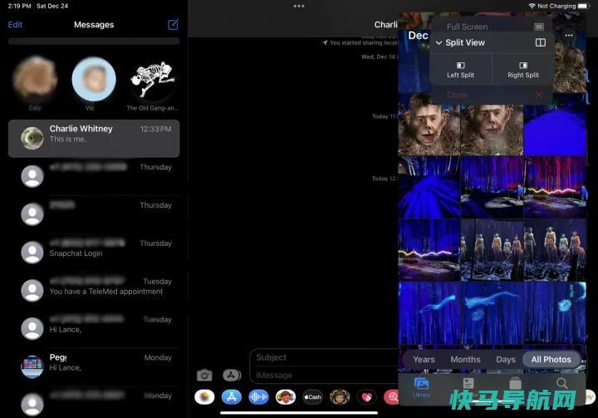The image size is (598, 418).
Task: Open the Charlie Whitney conversation
Action: [x=94, y=138]
